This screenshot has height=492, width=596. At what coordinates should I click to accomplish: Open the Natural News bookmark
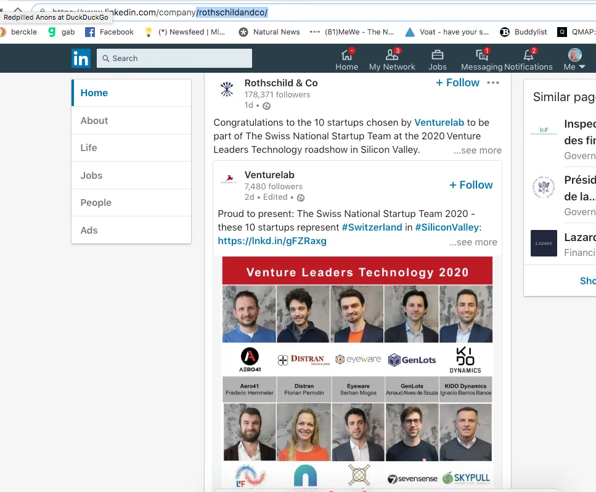tap(269, 32)
